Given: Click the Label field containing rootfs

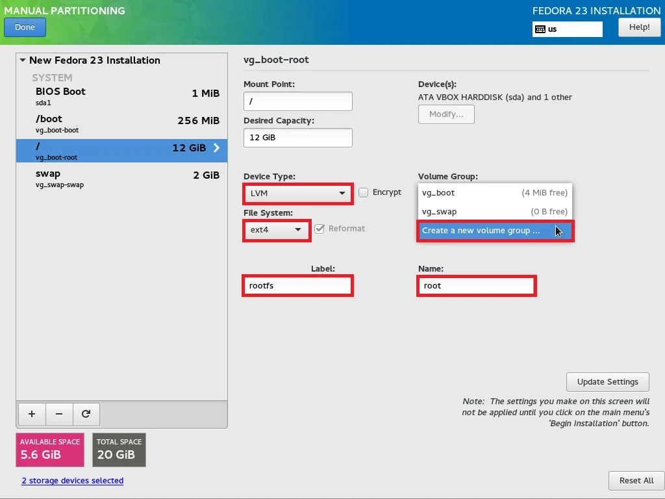Looking at the screenshot, I should [x=297, y=286].
